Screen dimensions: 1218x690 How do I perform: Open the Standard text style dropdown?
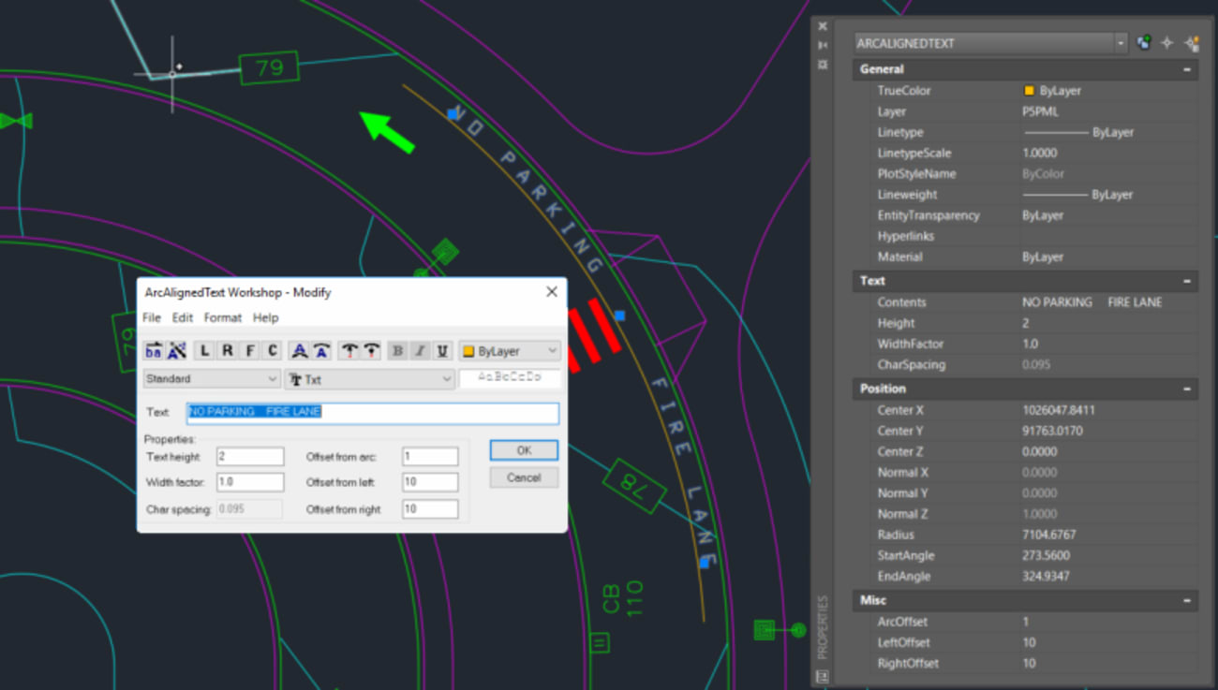(211, 378)
